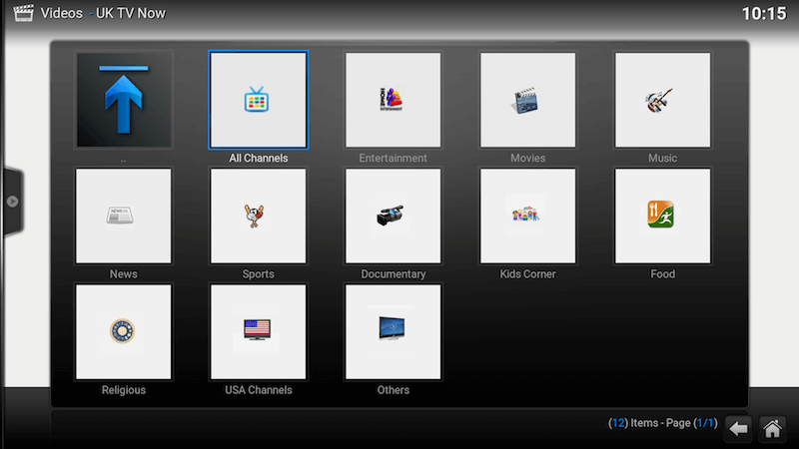This screenshot has height=449, width=799.
Task: Select the Documentary camera icon
Action: pyautogui.click(x=393, y=216)
